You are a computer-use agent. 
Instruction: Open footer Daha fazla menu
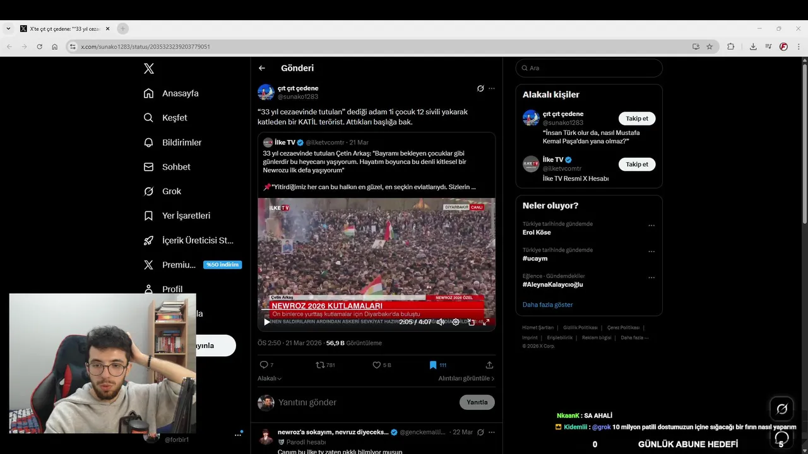(634, 337)
